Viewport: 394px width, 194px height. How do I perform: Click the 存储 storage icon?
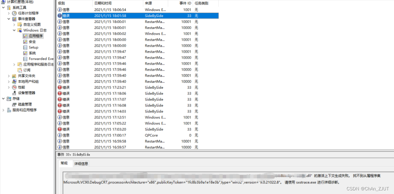pos(9,98)
